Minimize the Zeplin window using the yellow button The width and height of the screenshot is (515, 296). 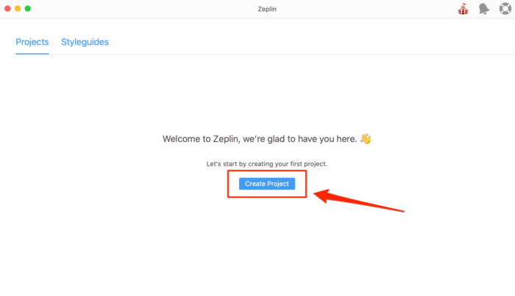point(18,9)
